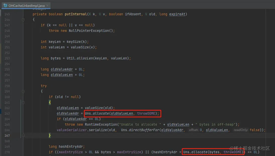Click the 'oldValueAdr == 0L' check on line 264
275x156 pixels.
pos(82,119)
